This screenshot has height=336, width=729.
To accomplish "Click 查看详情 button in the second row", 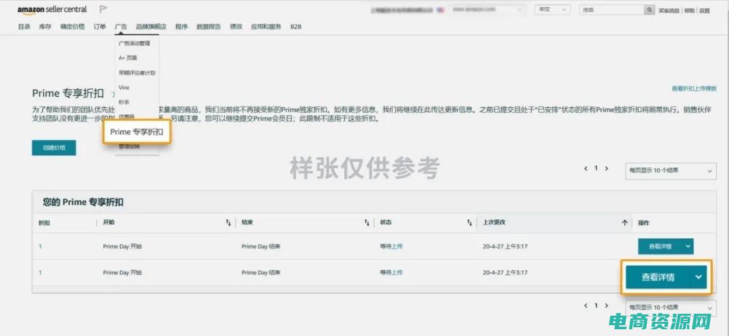I will tap(658, 277).
